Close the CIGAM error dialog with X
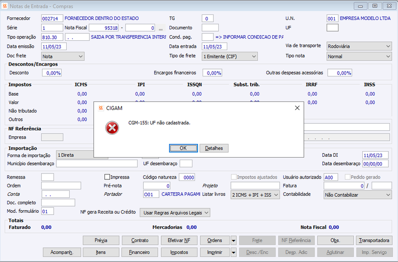Image resolution: width=398 pixels, height=262 pixels. coord(297,108)
